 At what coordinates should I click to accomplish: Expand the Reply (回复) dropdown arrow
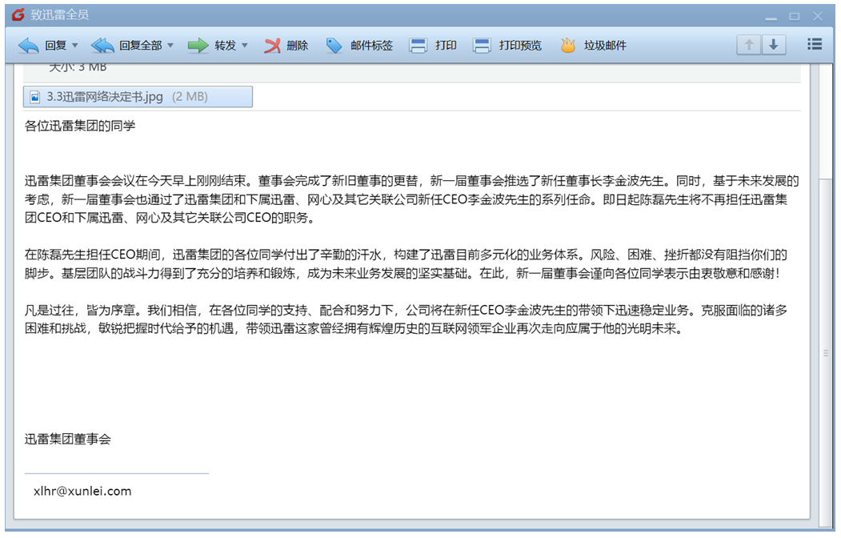pos(75,46)
